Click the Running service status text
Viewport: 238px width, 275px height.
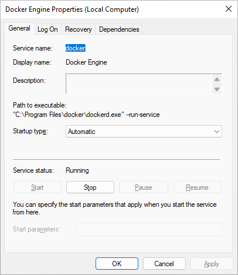[77, 170]
